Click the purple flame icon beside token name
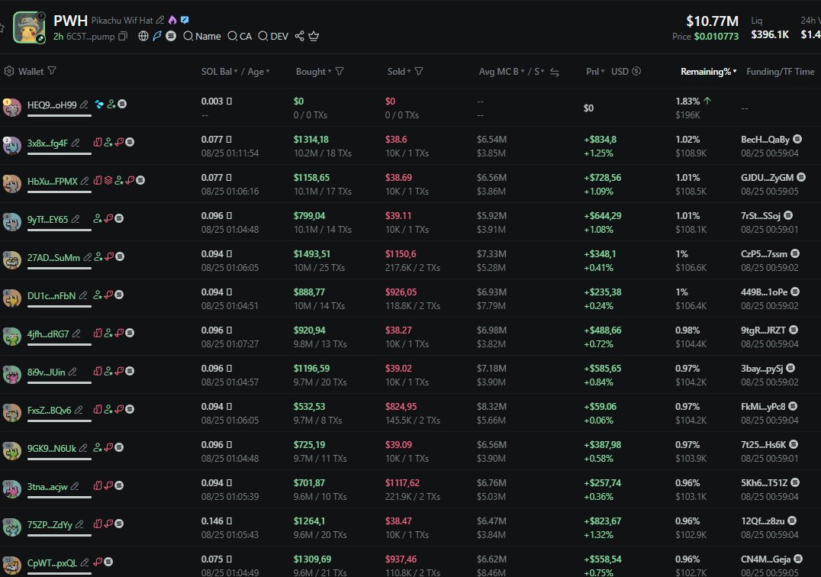 tap(172, 20)
